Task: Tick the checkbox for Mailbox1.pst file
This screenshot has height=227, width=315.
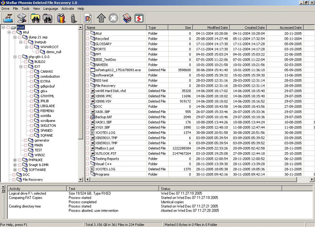Action: (88, 148)
